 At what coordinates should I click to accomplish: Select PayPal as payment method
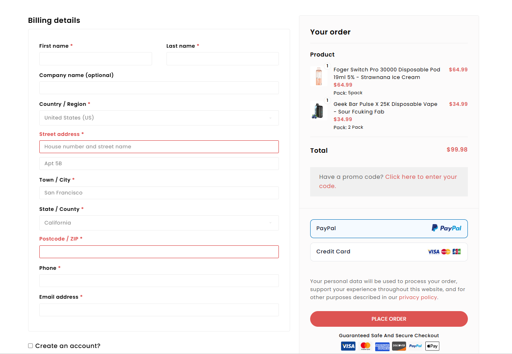[x=389, y=229]
